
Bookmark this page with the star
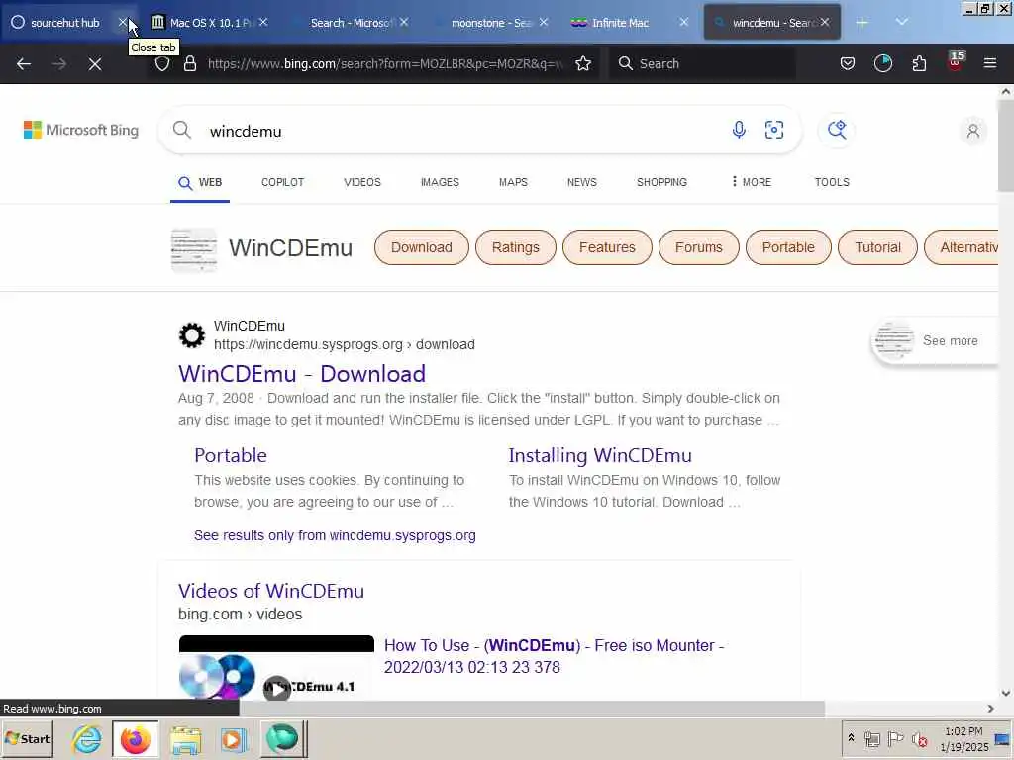pyautogui.click(x=583, y=63)
